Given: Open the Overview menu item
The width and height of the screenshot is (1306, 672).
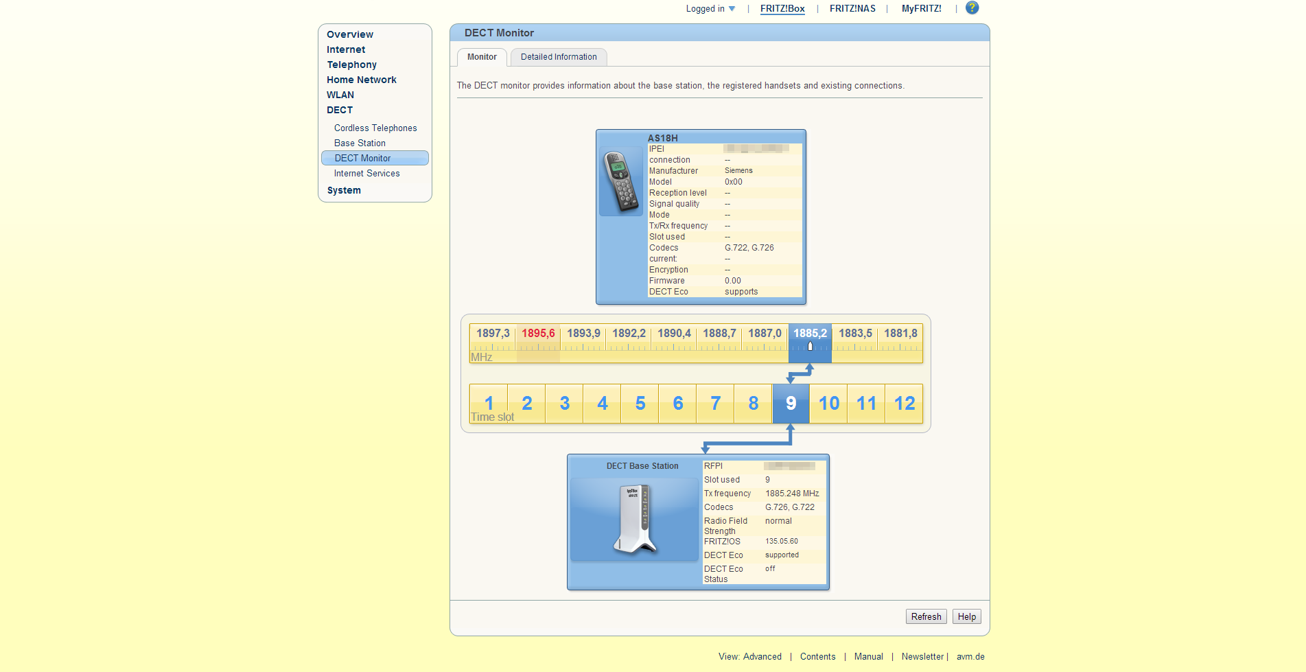Looking at the screenshot, I should point(350,34).
